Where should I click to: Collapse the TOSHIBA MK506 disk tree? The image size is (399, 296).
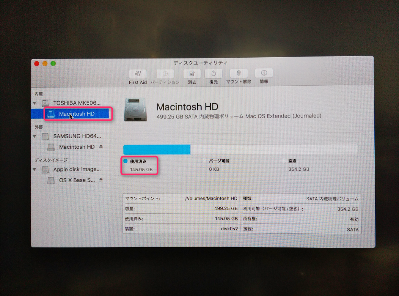click(35, 103)
